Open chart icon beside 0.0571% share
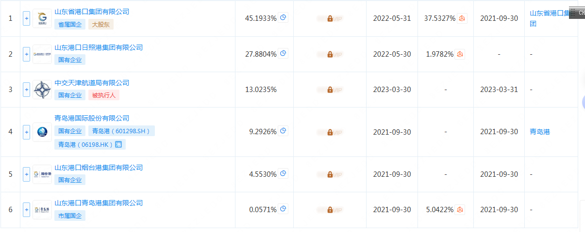The height and width of the screenshot is (232, 585). (283, 209)
